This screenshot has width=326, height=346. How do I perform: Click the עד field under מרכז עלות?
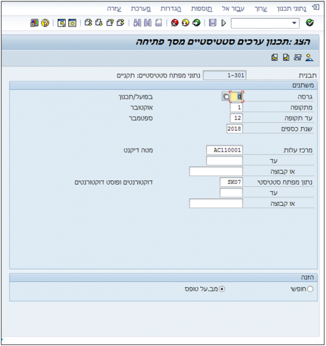pyautogui.click(x=225, y=161)
